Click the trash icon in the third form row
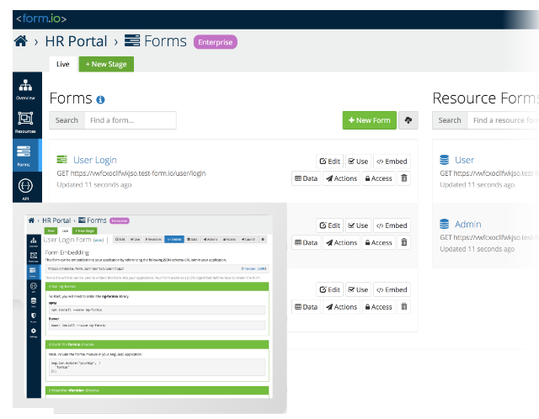 (x=404, y=306)
